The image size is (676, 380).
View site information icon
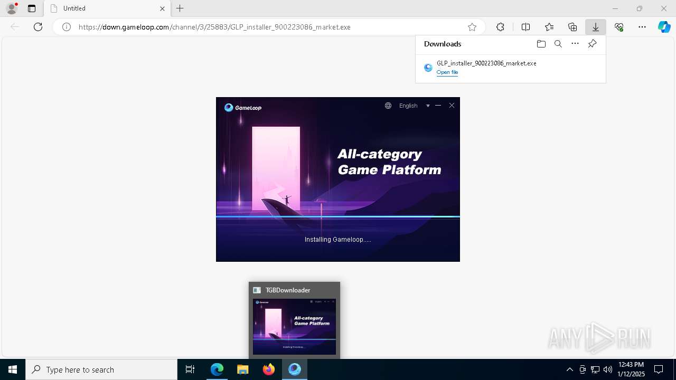coord(67,27)
